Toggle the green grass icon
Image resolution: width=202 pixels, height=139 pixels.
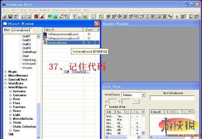tap(86, 17)
